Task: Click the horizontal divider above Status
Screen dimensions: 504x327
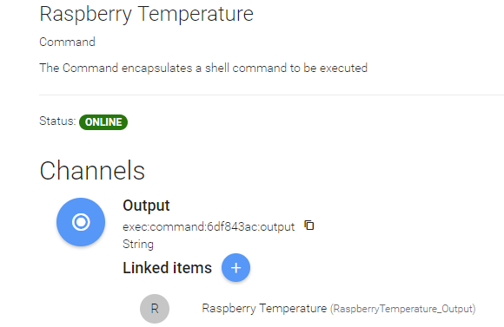Action: [x=272, y=95]
